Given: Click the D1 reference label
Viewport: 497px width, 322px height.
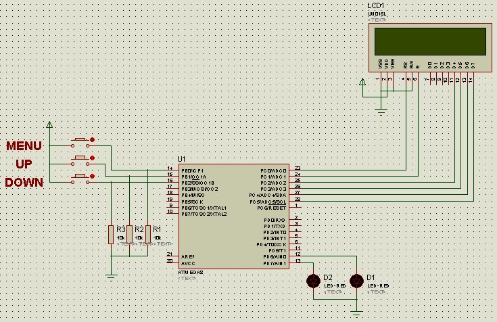Looking at the screenshot, I should [371, 277].
